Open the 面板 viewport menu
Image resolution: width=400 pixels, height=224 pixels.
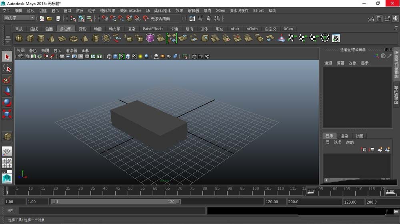click(86, 50)
